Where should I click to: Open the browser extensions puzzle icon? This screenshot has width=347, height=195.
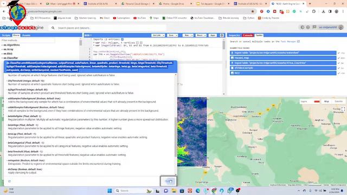point(314,11)
